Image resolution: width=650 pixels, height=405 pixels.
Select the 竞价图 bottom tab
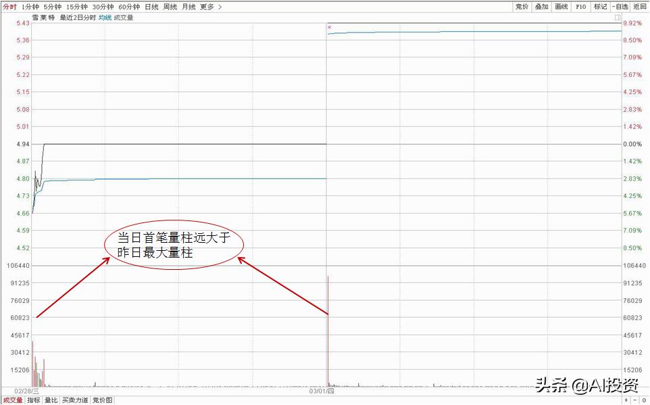click(103, 400)
